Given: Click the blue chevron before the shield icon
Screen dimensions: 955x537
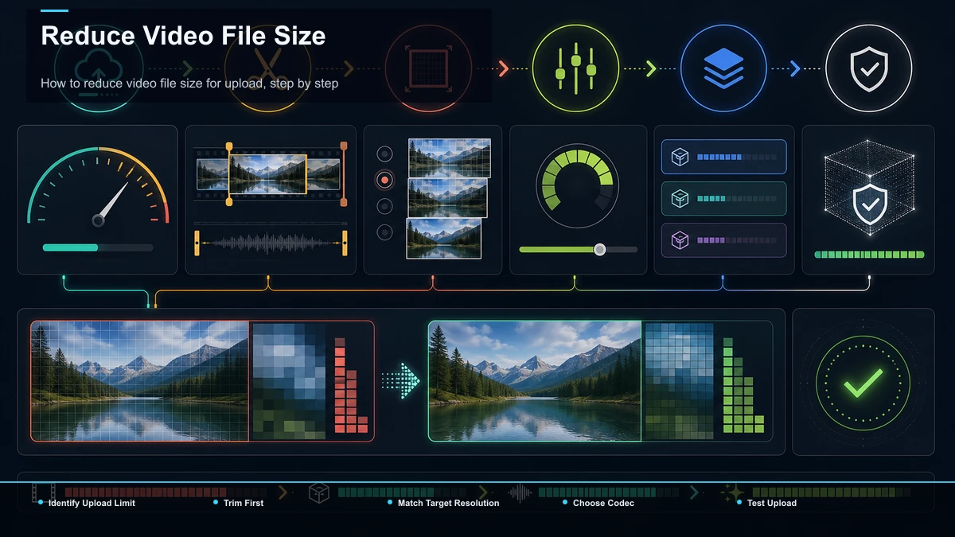Looking at the screenshot, I should click(794, 68).
